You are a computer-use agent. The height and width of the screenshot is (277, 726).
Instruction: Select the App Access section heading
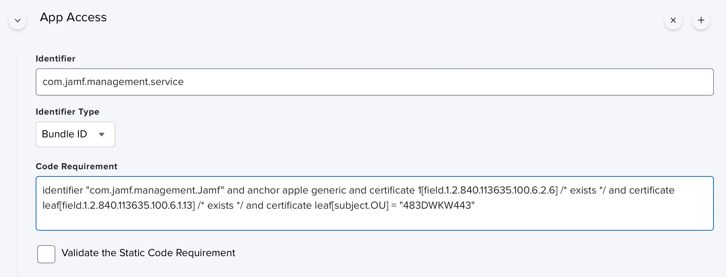pyautogui.click(x=73, y=17)
